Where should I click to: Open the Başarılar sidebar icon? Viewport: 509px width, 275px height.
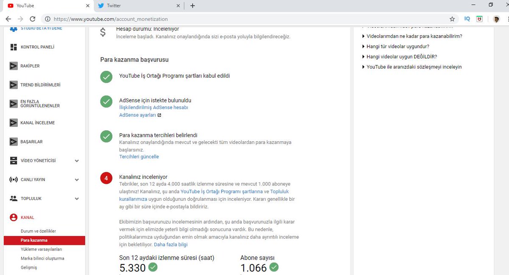pyautogui.click(x=14, y=142)
